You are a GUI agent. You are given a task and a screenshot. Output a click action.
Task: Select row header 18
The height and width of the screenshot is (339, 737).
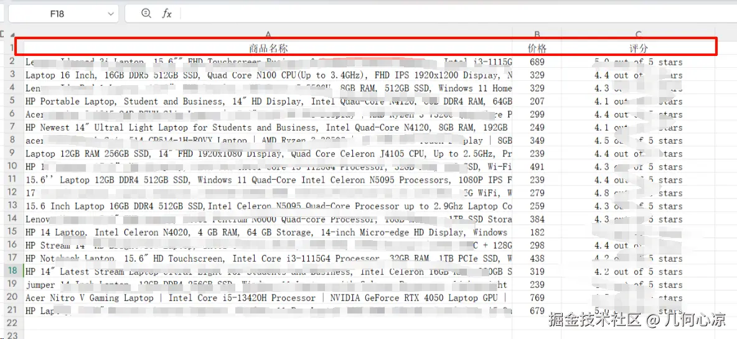pos(12,271)
